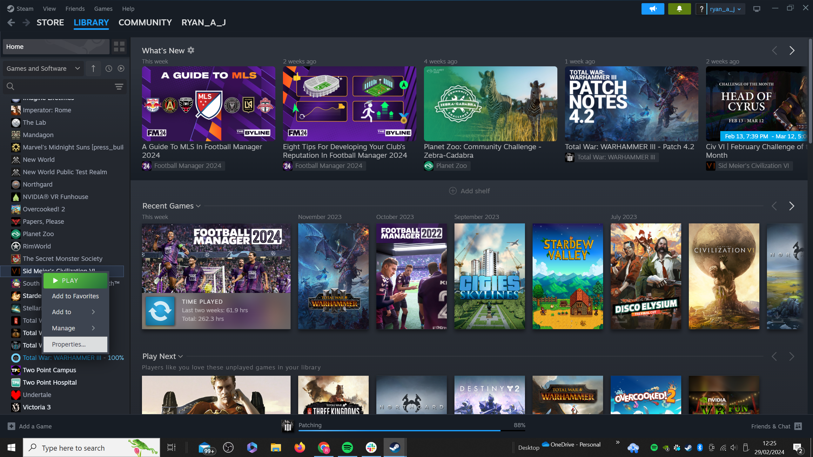Switch to the COMMUNITY tab
The width and height of the screenshot is (813, 457).
(x=145, y=23)
